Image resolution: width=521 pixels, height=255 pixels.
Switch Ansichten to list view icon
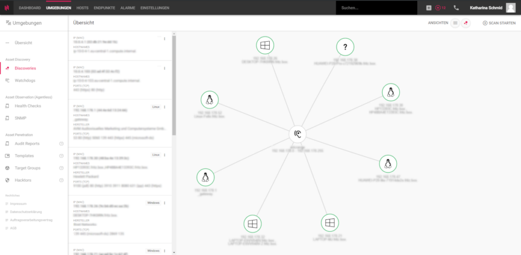(455, 23)
